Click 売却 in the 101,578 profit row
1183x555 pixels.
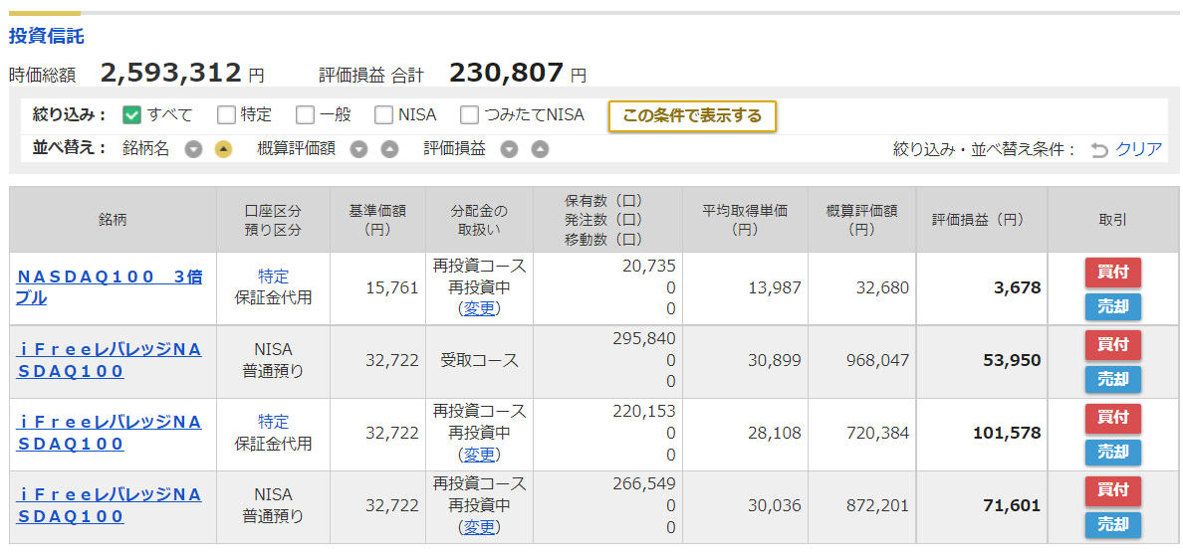(1113, 453)
